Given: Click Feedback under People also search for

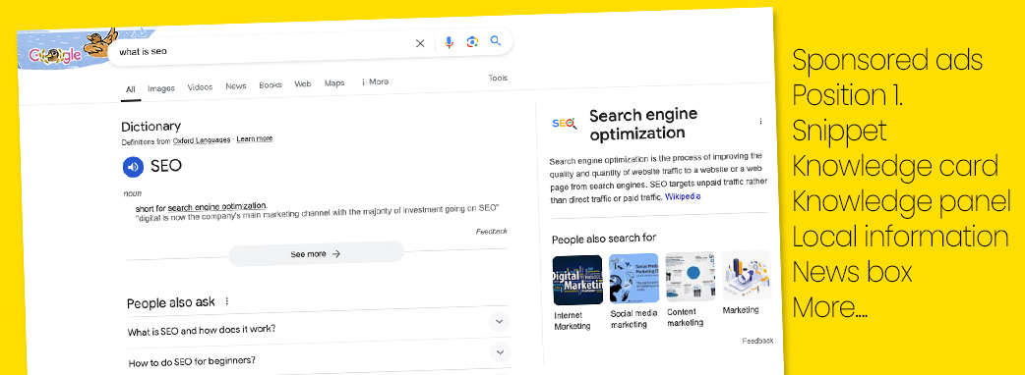Looking at the screenshot, I should pos(757,341).
